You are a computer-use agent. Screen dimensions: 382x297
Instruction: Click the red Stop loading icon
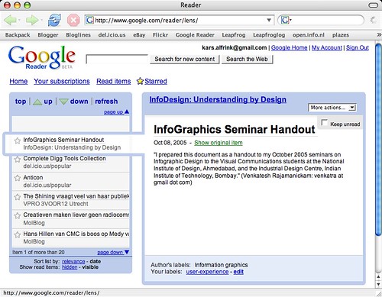(x=73, y=20)
